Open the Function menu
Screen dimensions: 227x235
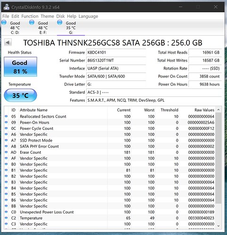point(30,16)
